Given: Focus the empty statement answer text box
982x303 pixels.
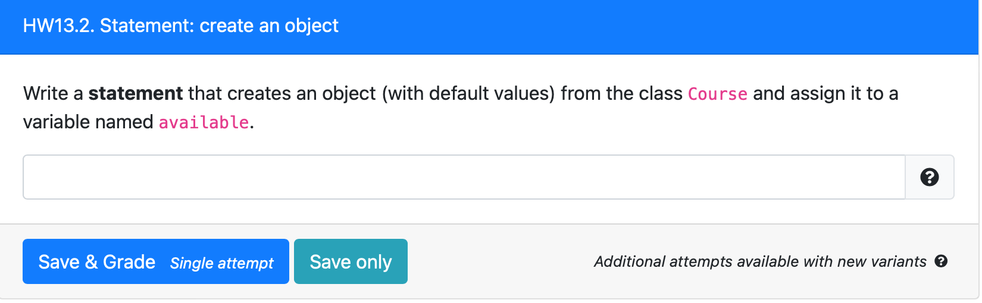Looking at the screenshot, I should [x=464, y=177].
